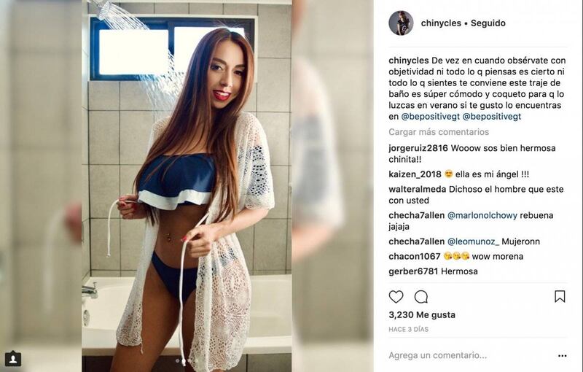Open comments with the speech bubble icon
Image resolution: width=583 pixels, height=372 pixels.
click(421, 297)
